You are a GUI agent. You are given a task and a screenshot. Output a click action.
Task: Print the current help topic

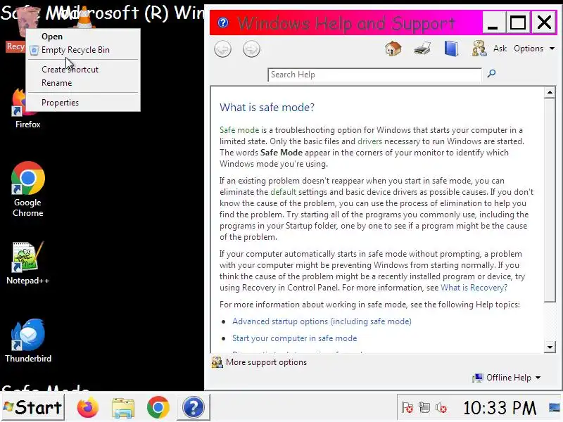(422, 49)
